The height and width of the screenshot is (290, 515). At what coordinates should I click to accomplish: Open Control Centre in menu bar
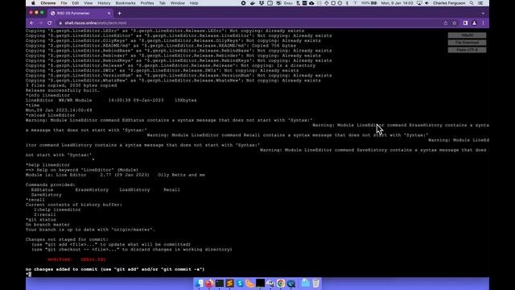[480, 3]
